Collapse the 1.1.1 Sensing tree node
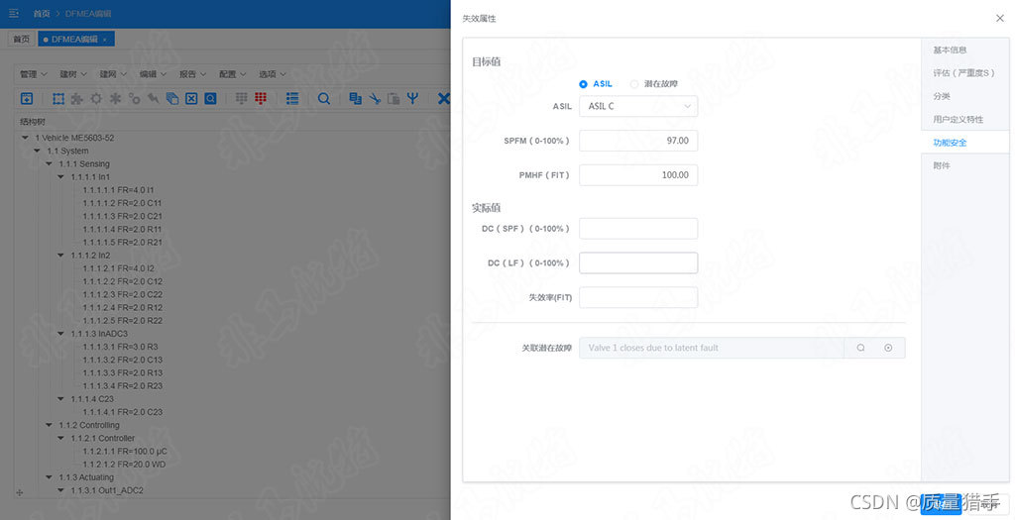The image size is (1015, 520). (49, 163)
